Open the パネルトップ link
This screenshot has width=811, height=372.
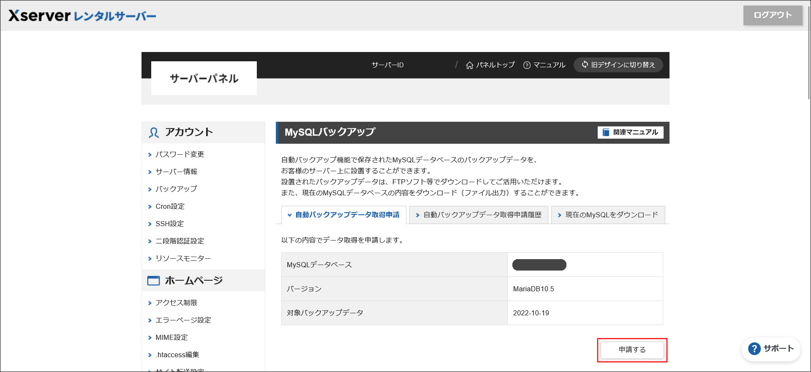(495, 65)
